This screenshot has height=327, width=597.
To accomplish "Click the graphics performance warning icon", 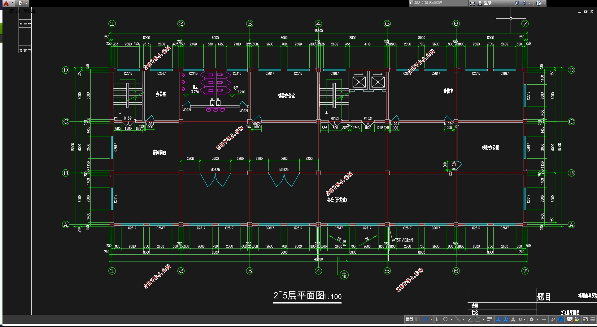I will coord(570,319).
